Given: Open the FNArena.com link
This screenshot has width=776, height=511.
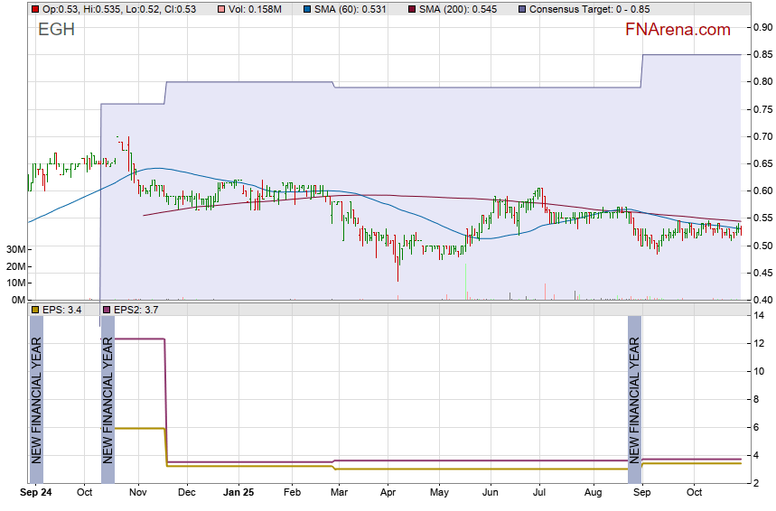Looking at the screenshot, I should pyautogui.click(x=678, y=30).
